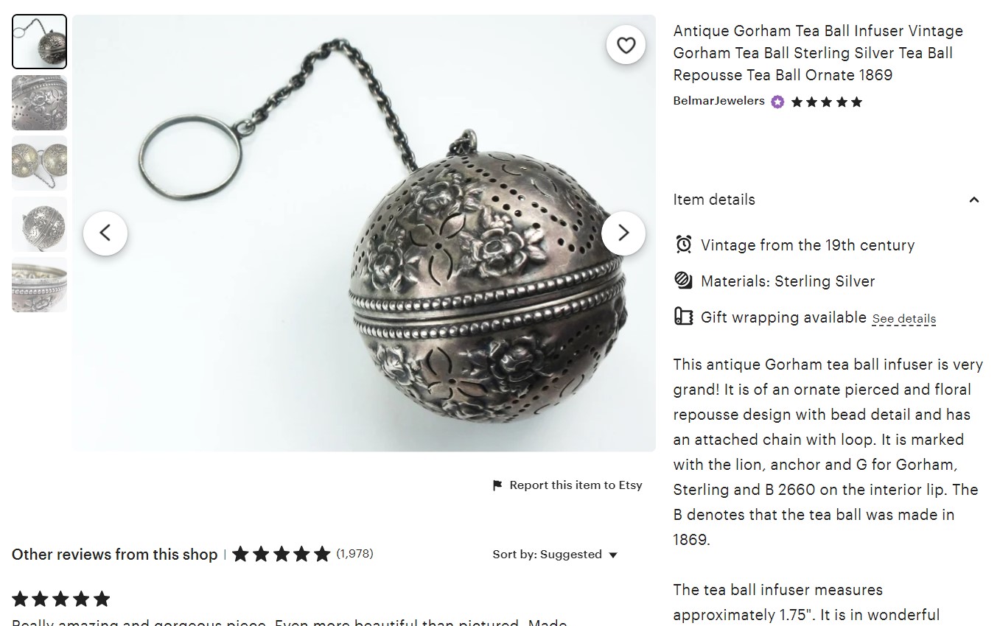The height and width of the screenshot is (626, 1000).
Task: Open the BelmarJewelers shop link
Action: [x=718, y=101]
